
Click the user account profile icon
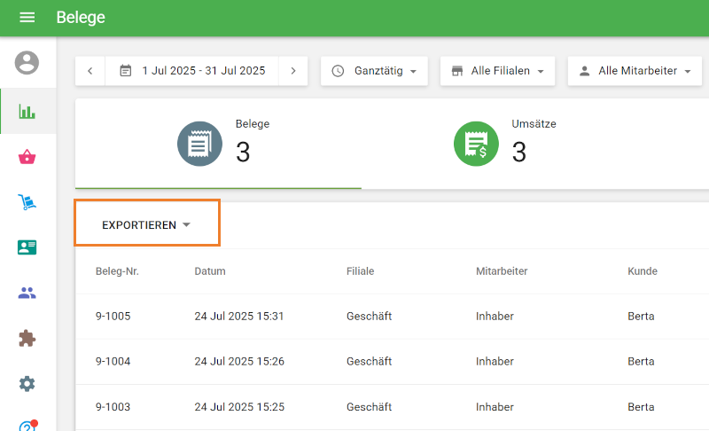click(x=27, y=63)
